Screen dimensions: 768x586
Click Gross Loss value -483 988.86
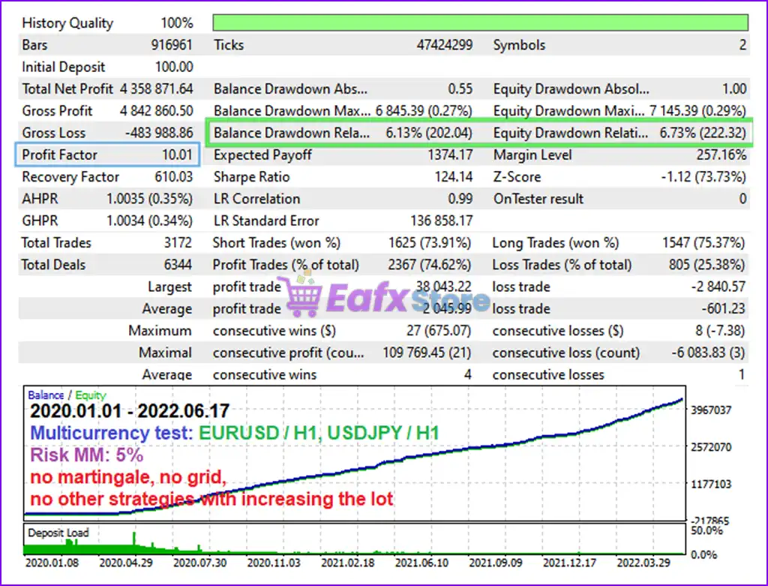point(159,134)
